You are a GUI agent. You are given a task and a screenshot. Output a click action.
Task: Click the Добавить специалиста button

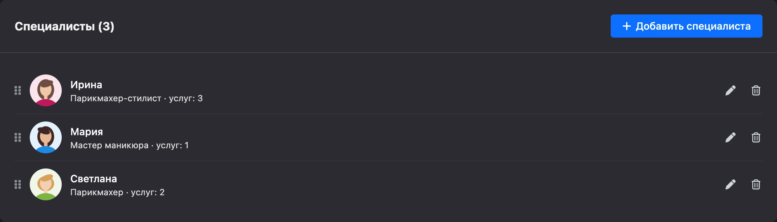(686, 26)
